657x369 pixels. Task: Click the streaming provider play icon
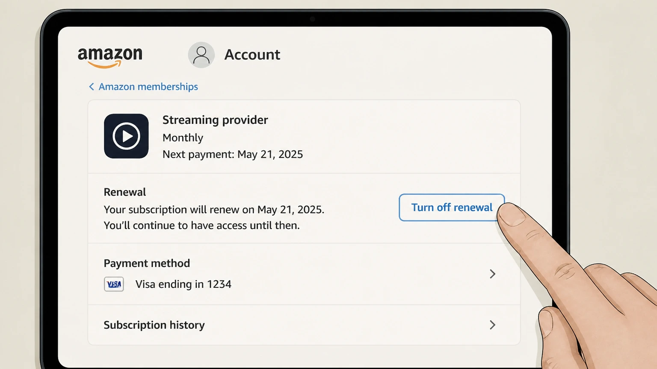[126, 136]
